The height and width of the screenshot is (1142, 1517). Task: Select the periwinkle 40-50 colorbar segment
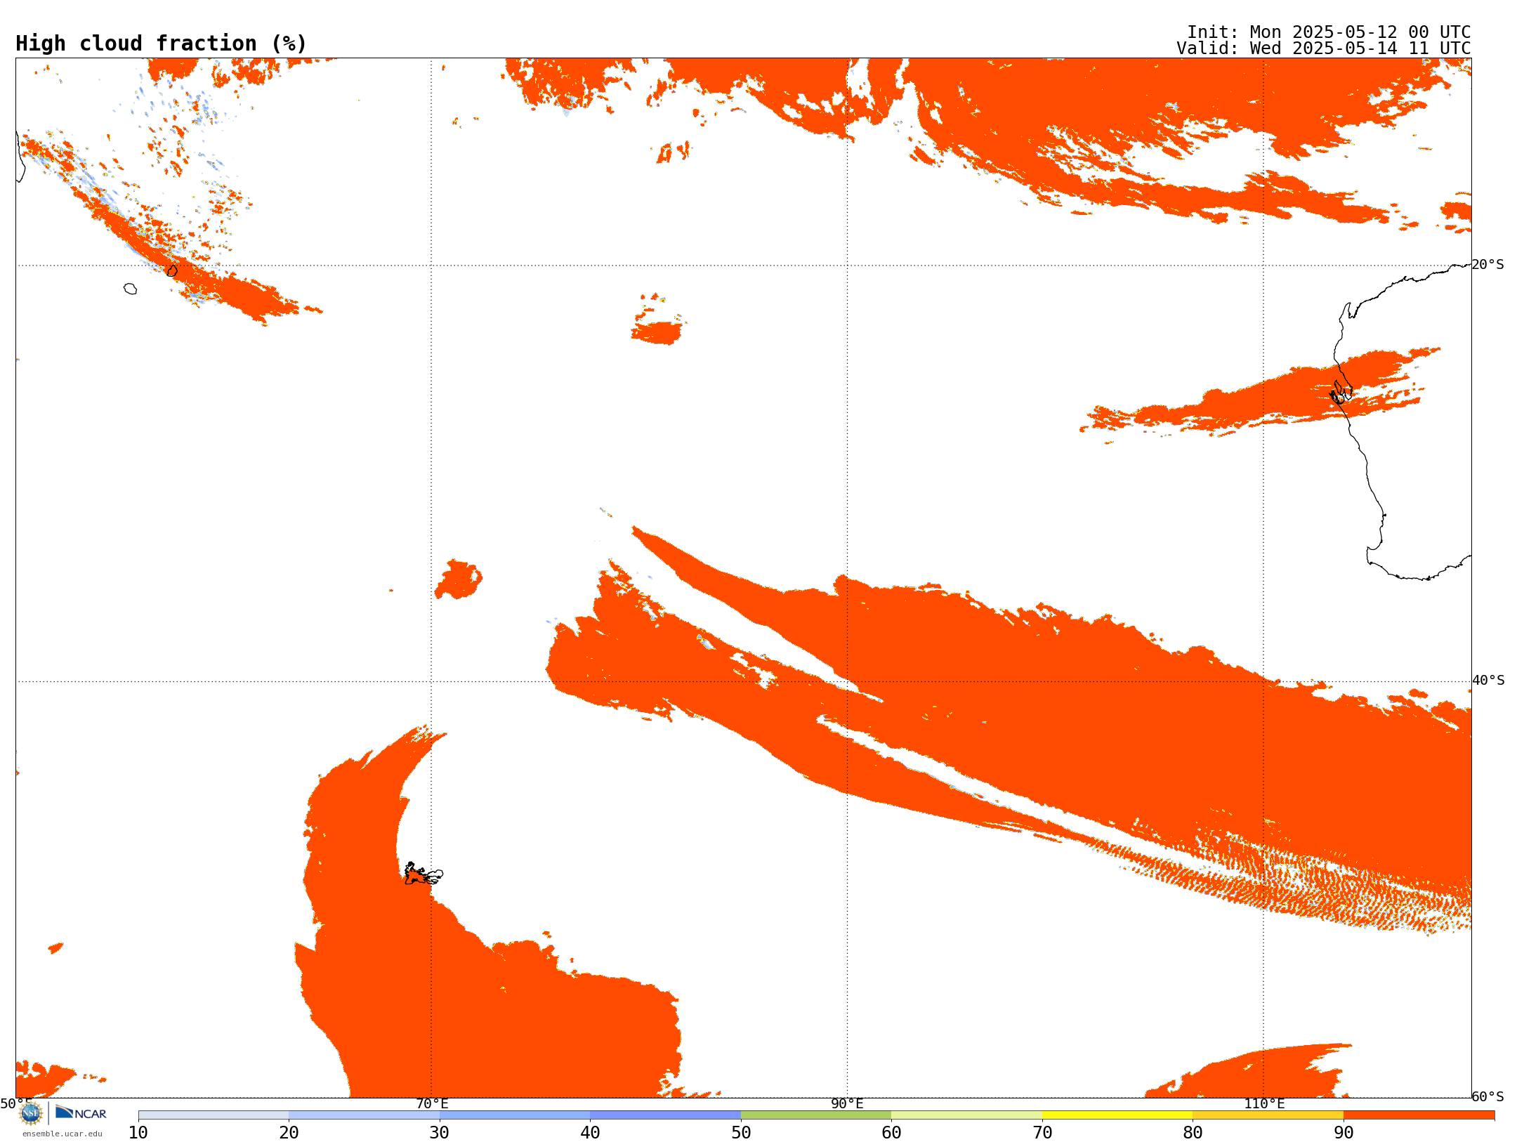click(665, 1115)
